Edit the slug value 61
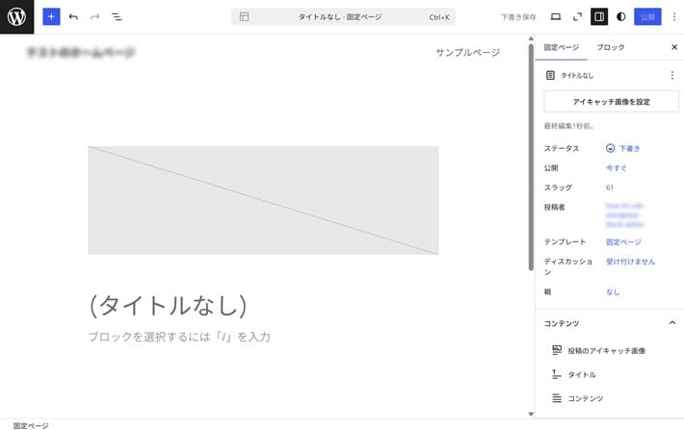Image resolution: width=684 pixels, height=430 pixels. (x=610, y=188)
